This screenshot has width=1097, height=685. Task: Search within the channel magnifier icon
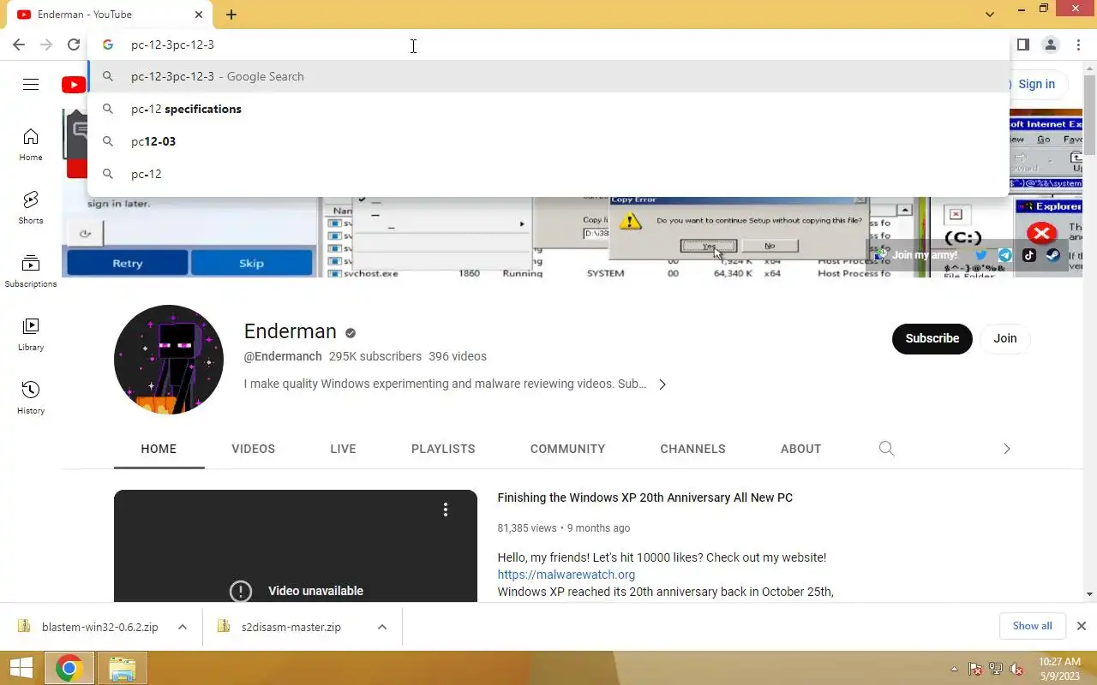tap(887, 449)
